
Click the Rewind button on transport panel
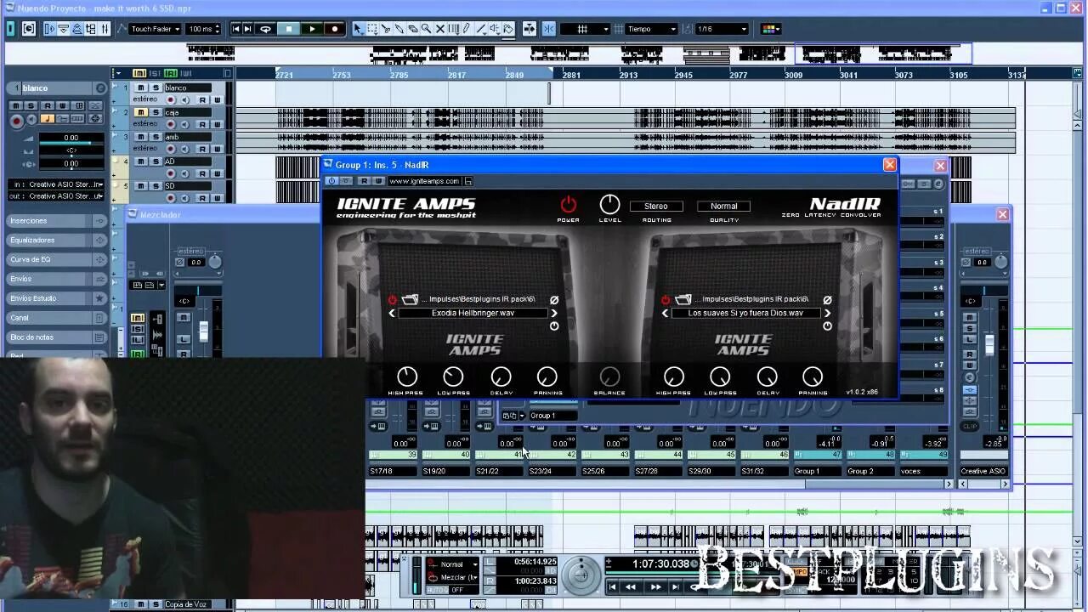coord(631,586)
